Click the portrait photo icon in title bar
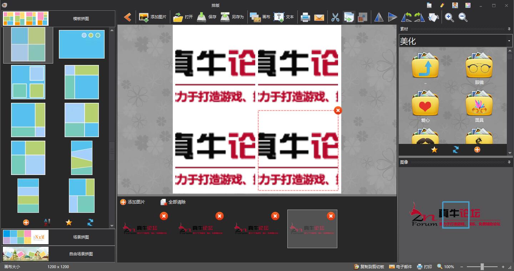This screenshot has height=271, width=514. [x=455, y=5]
